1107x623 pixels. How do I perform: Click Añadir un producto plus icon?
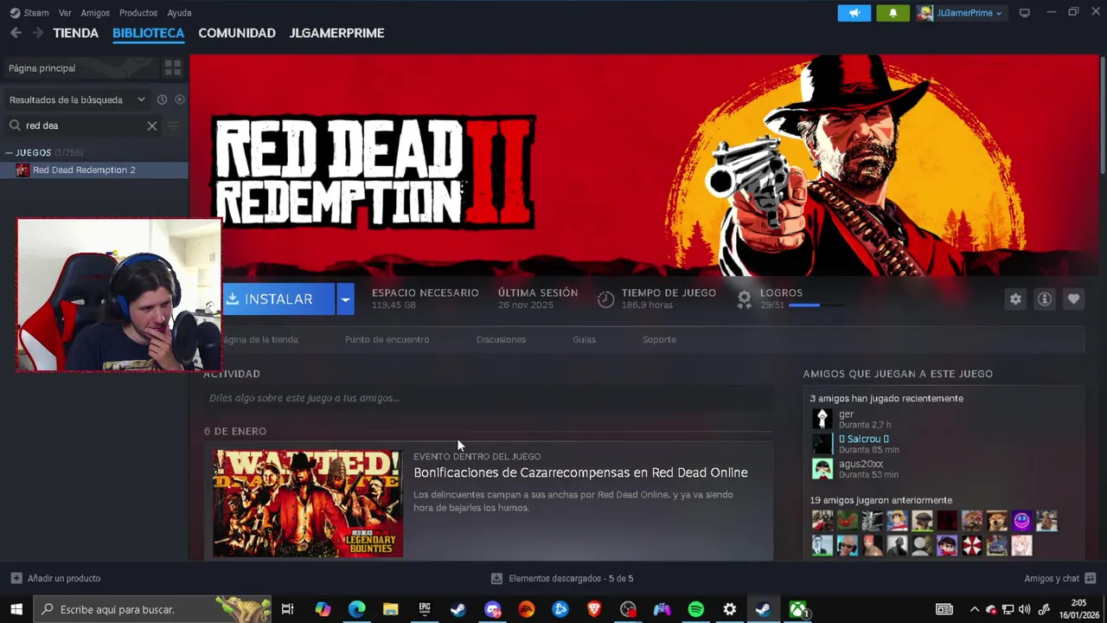pos(16,578)
